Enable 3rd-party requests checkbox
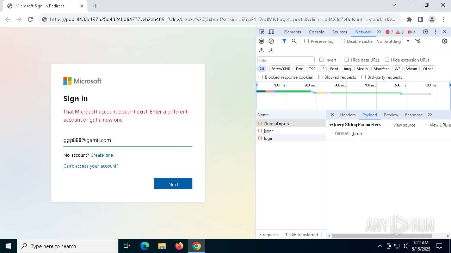Image resolution: width=451 pixels, height=253 pixels. (364, 77)
